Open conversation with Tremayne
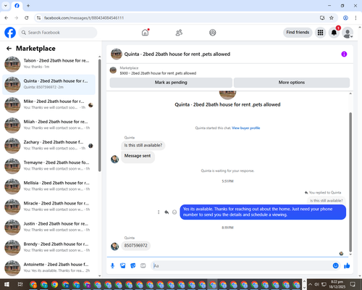The height and width of the screenshot is (290, 362). coord(49,166)
